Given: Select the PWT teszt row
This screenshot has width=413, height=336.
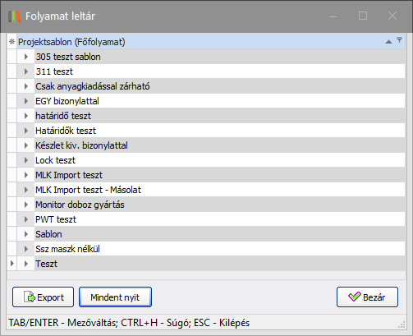Looking at the screenshot, I should click(x=219, y=219).
